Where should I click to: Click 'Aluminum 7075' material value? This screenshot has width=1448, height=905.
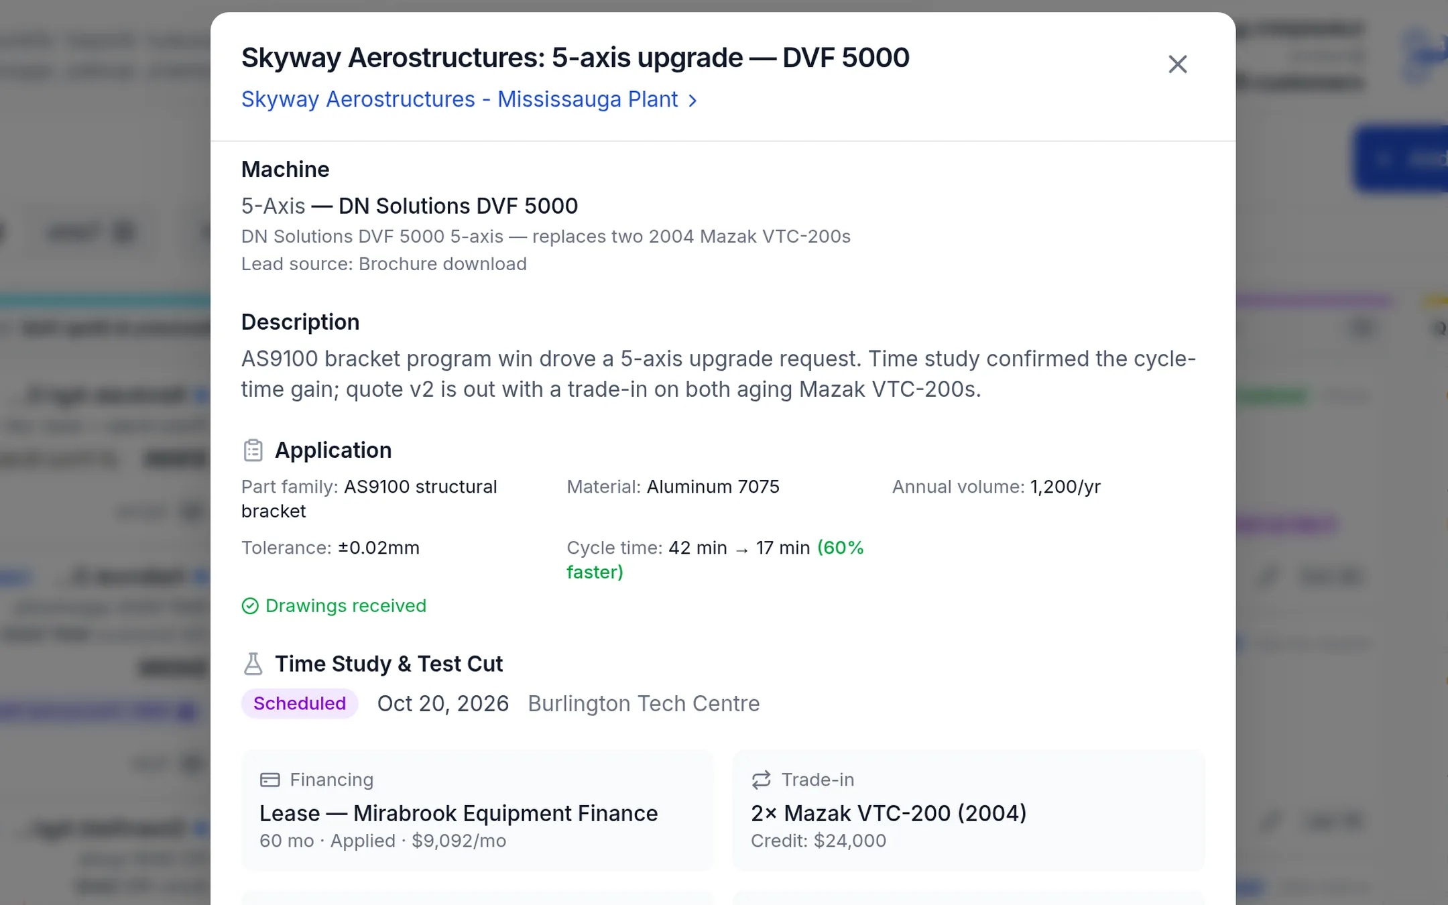(x=713, y=487)
